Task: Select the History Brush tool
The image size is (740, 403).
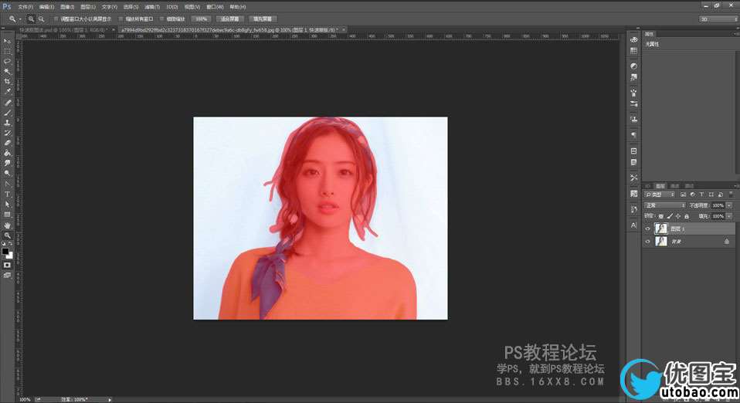Action: 7,133
